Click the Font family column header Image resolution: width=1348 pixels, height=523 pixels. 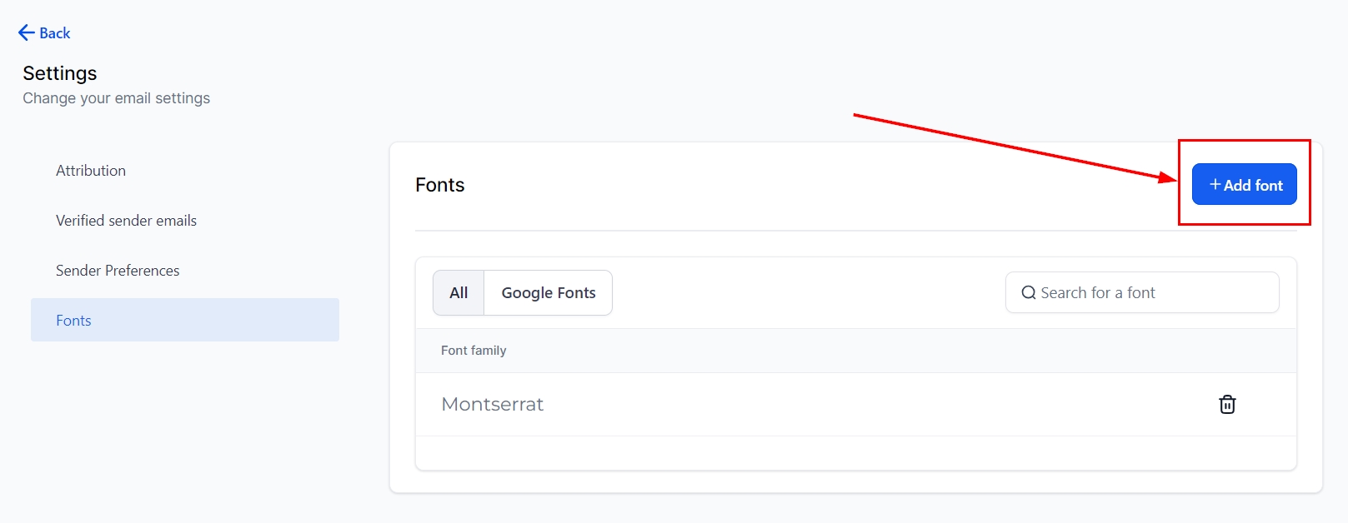[474, 351]
